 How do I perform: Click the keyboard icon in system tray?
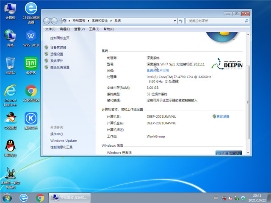[216, 198]
